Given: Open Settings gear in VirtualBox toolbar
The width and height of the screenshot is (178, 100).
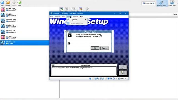Looking at the screenshot, I should pos(8,2).
